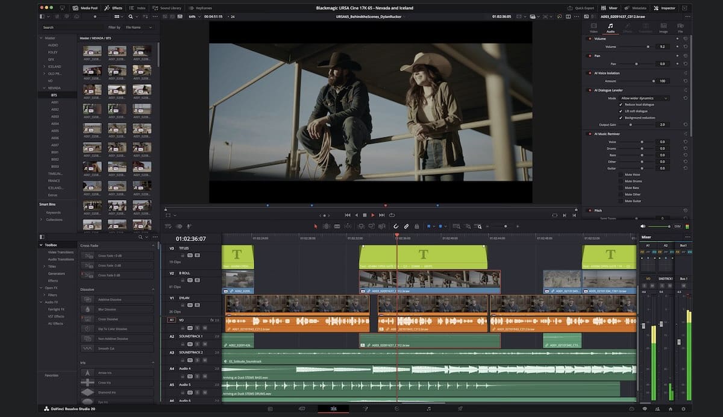
Task: Click the media pool Search field
Action: (72, 27)
